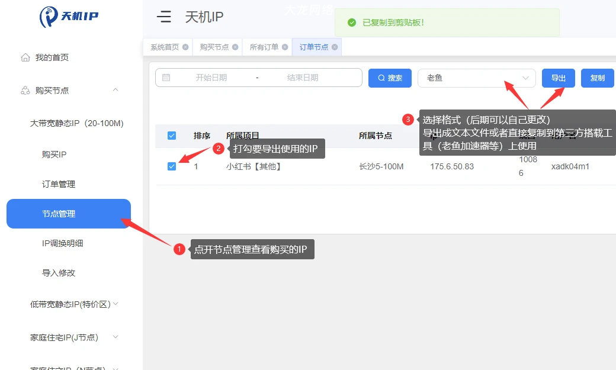616x370 pixels.
Task: Open 订单管理 in the sidebar
Action: (59, 184)
